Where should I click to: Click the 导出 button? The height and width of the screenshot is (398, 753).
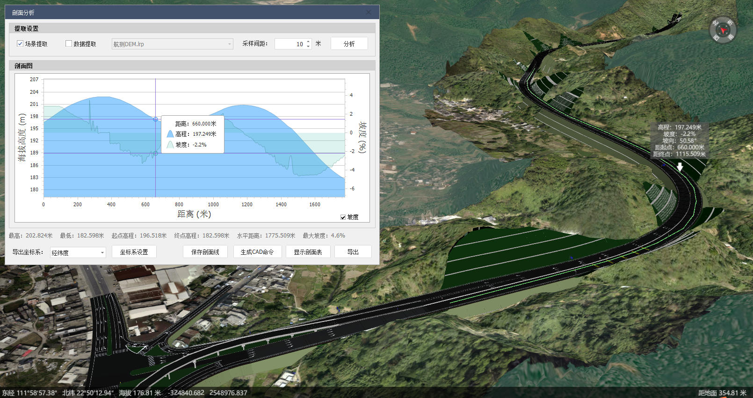pos(353,252)
